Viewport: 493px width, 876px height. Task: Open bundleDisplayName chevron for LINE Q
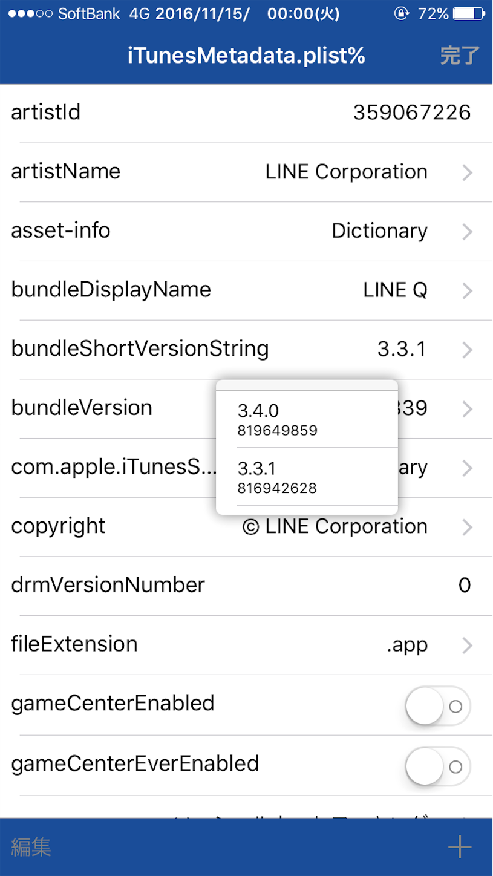point(467,291)
